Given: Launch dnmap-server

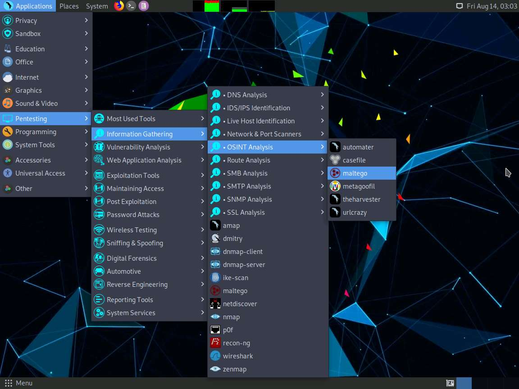Looking at the screenshot, I should [x=268, y=265].
